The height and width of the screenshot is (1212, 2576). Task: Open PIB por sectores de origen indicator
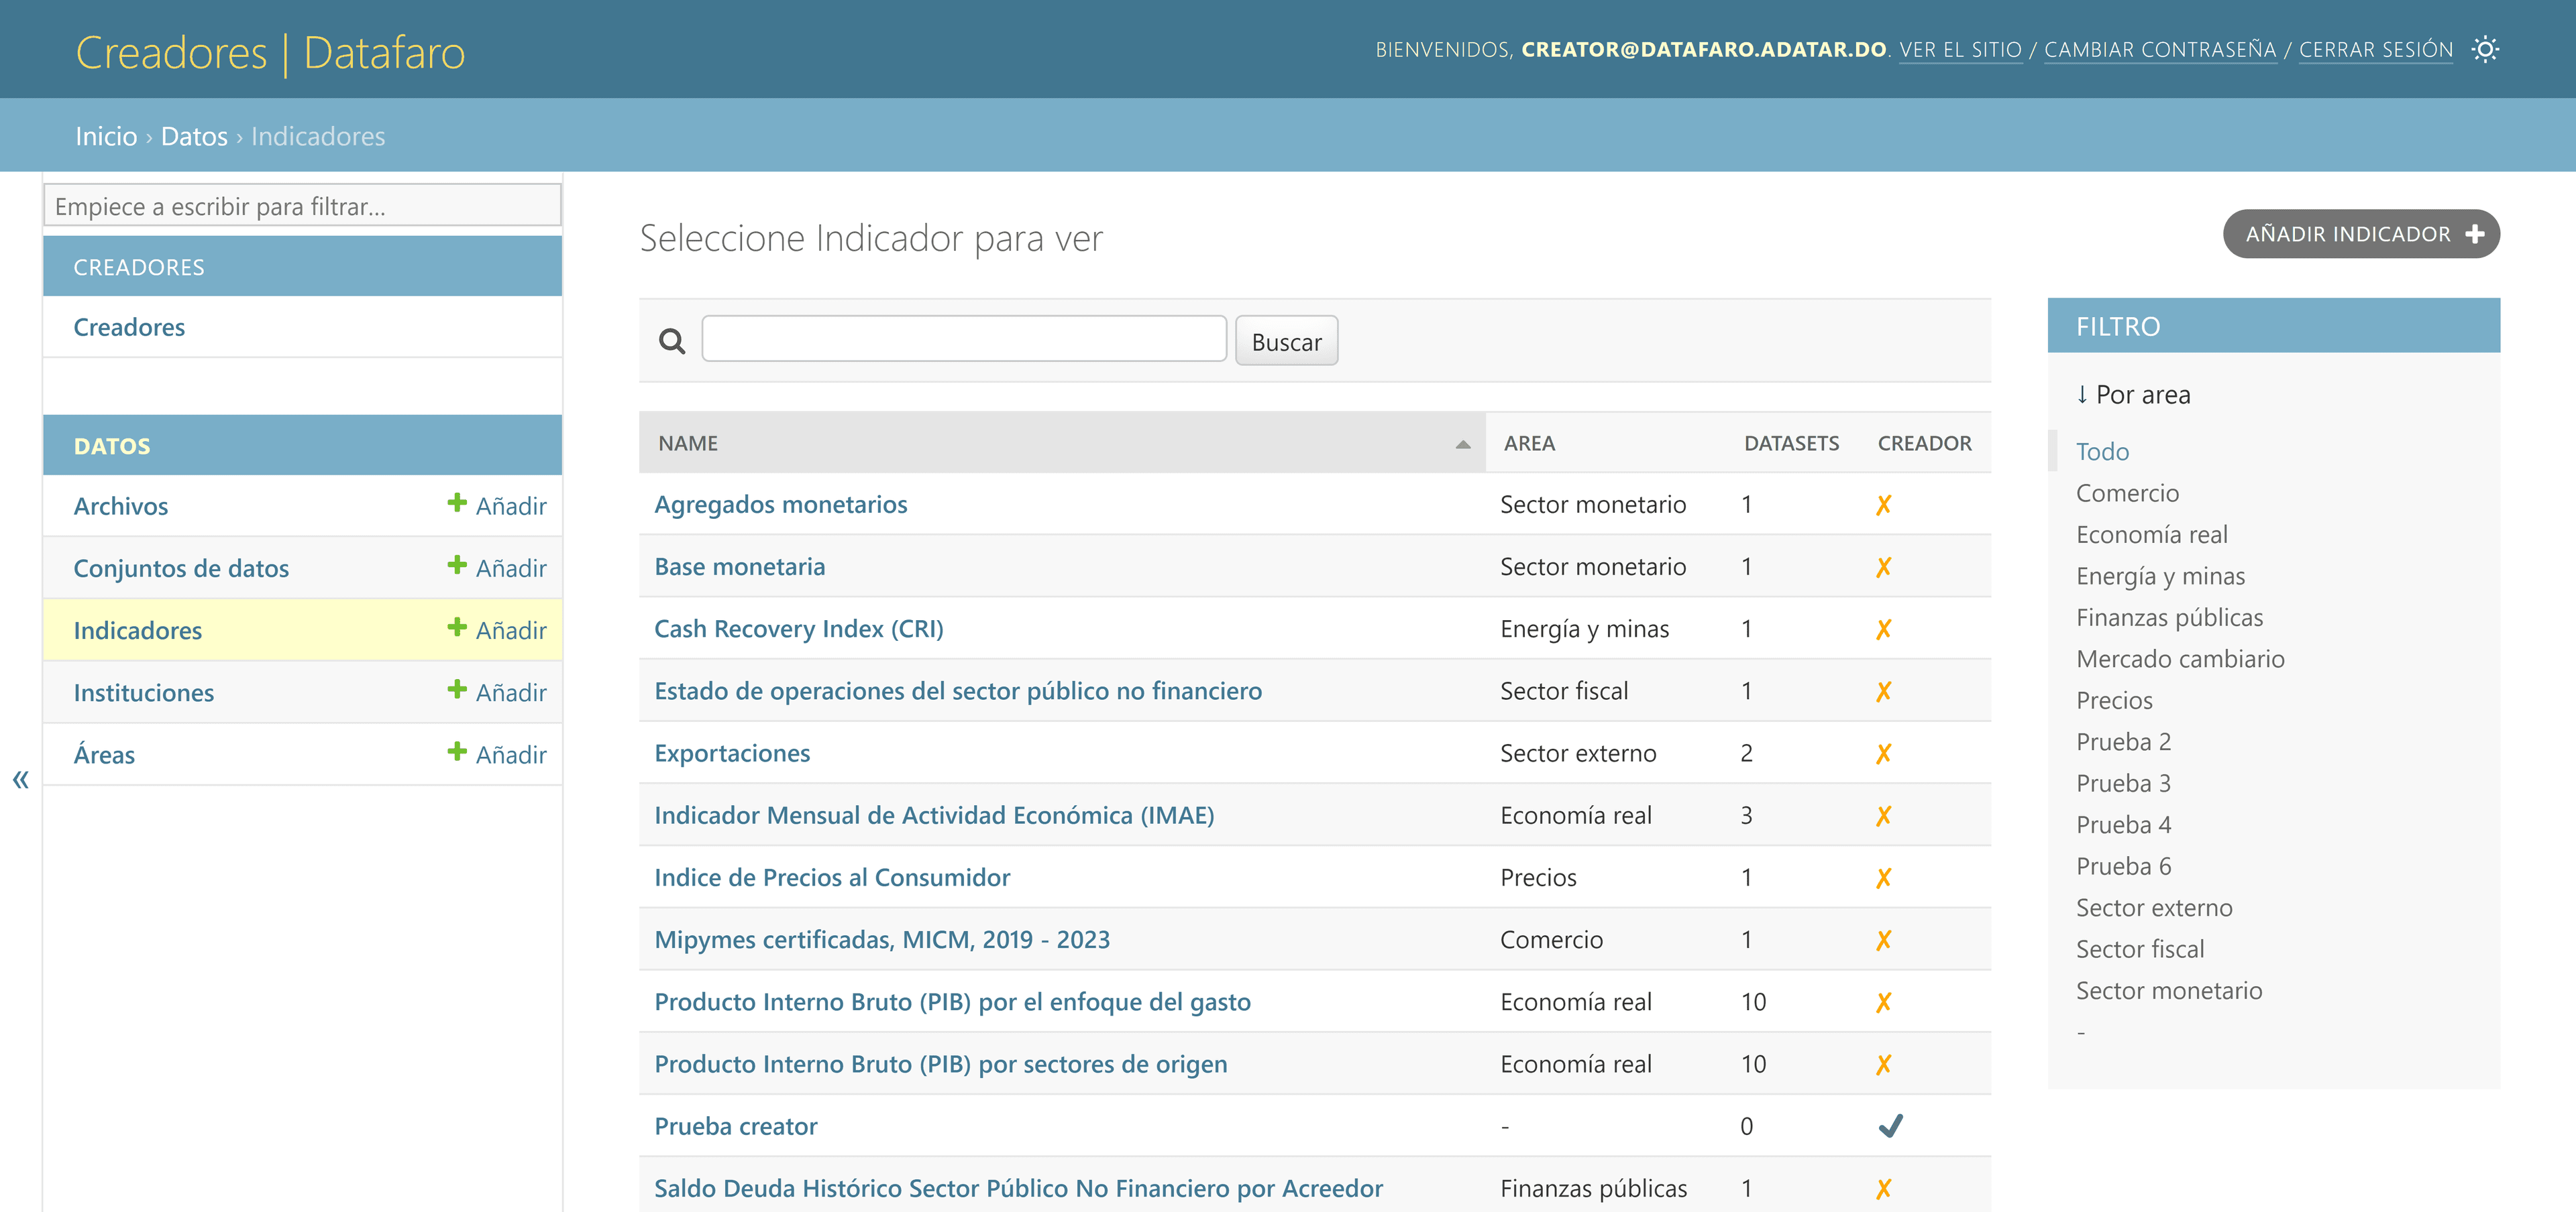pos(940,1064)
